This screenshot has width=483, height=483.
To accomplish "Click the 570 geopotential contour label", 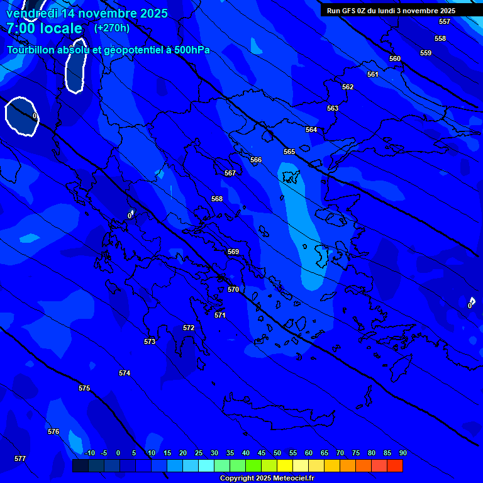I will click(x=233, y=290).
